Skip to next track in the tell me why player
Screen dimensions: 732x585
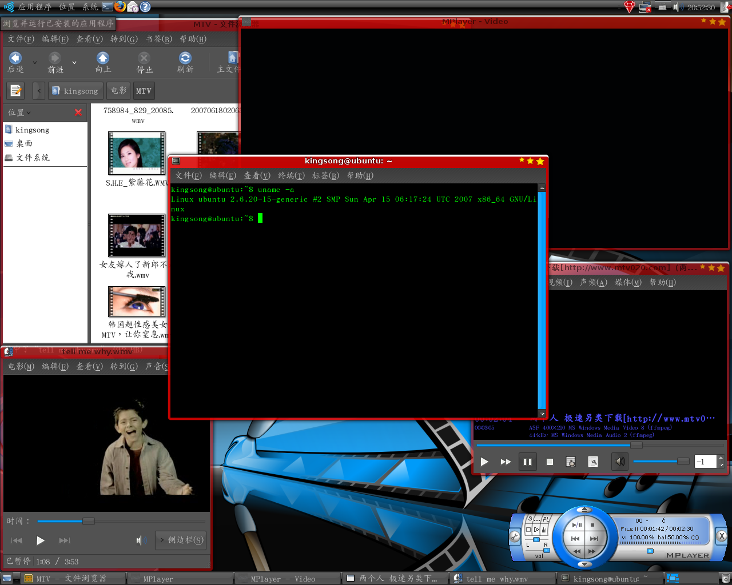tap(64, 540)
